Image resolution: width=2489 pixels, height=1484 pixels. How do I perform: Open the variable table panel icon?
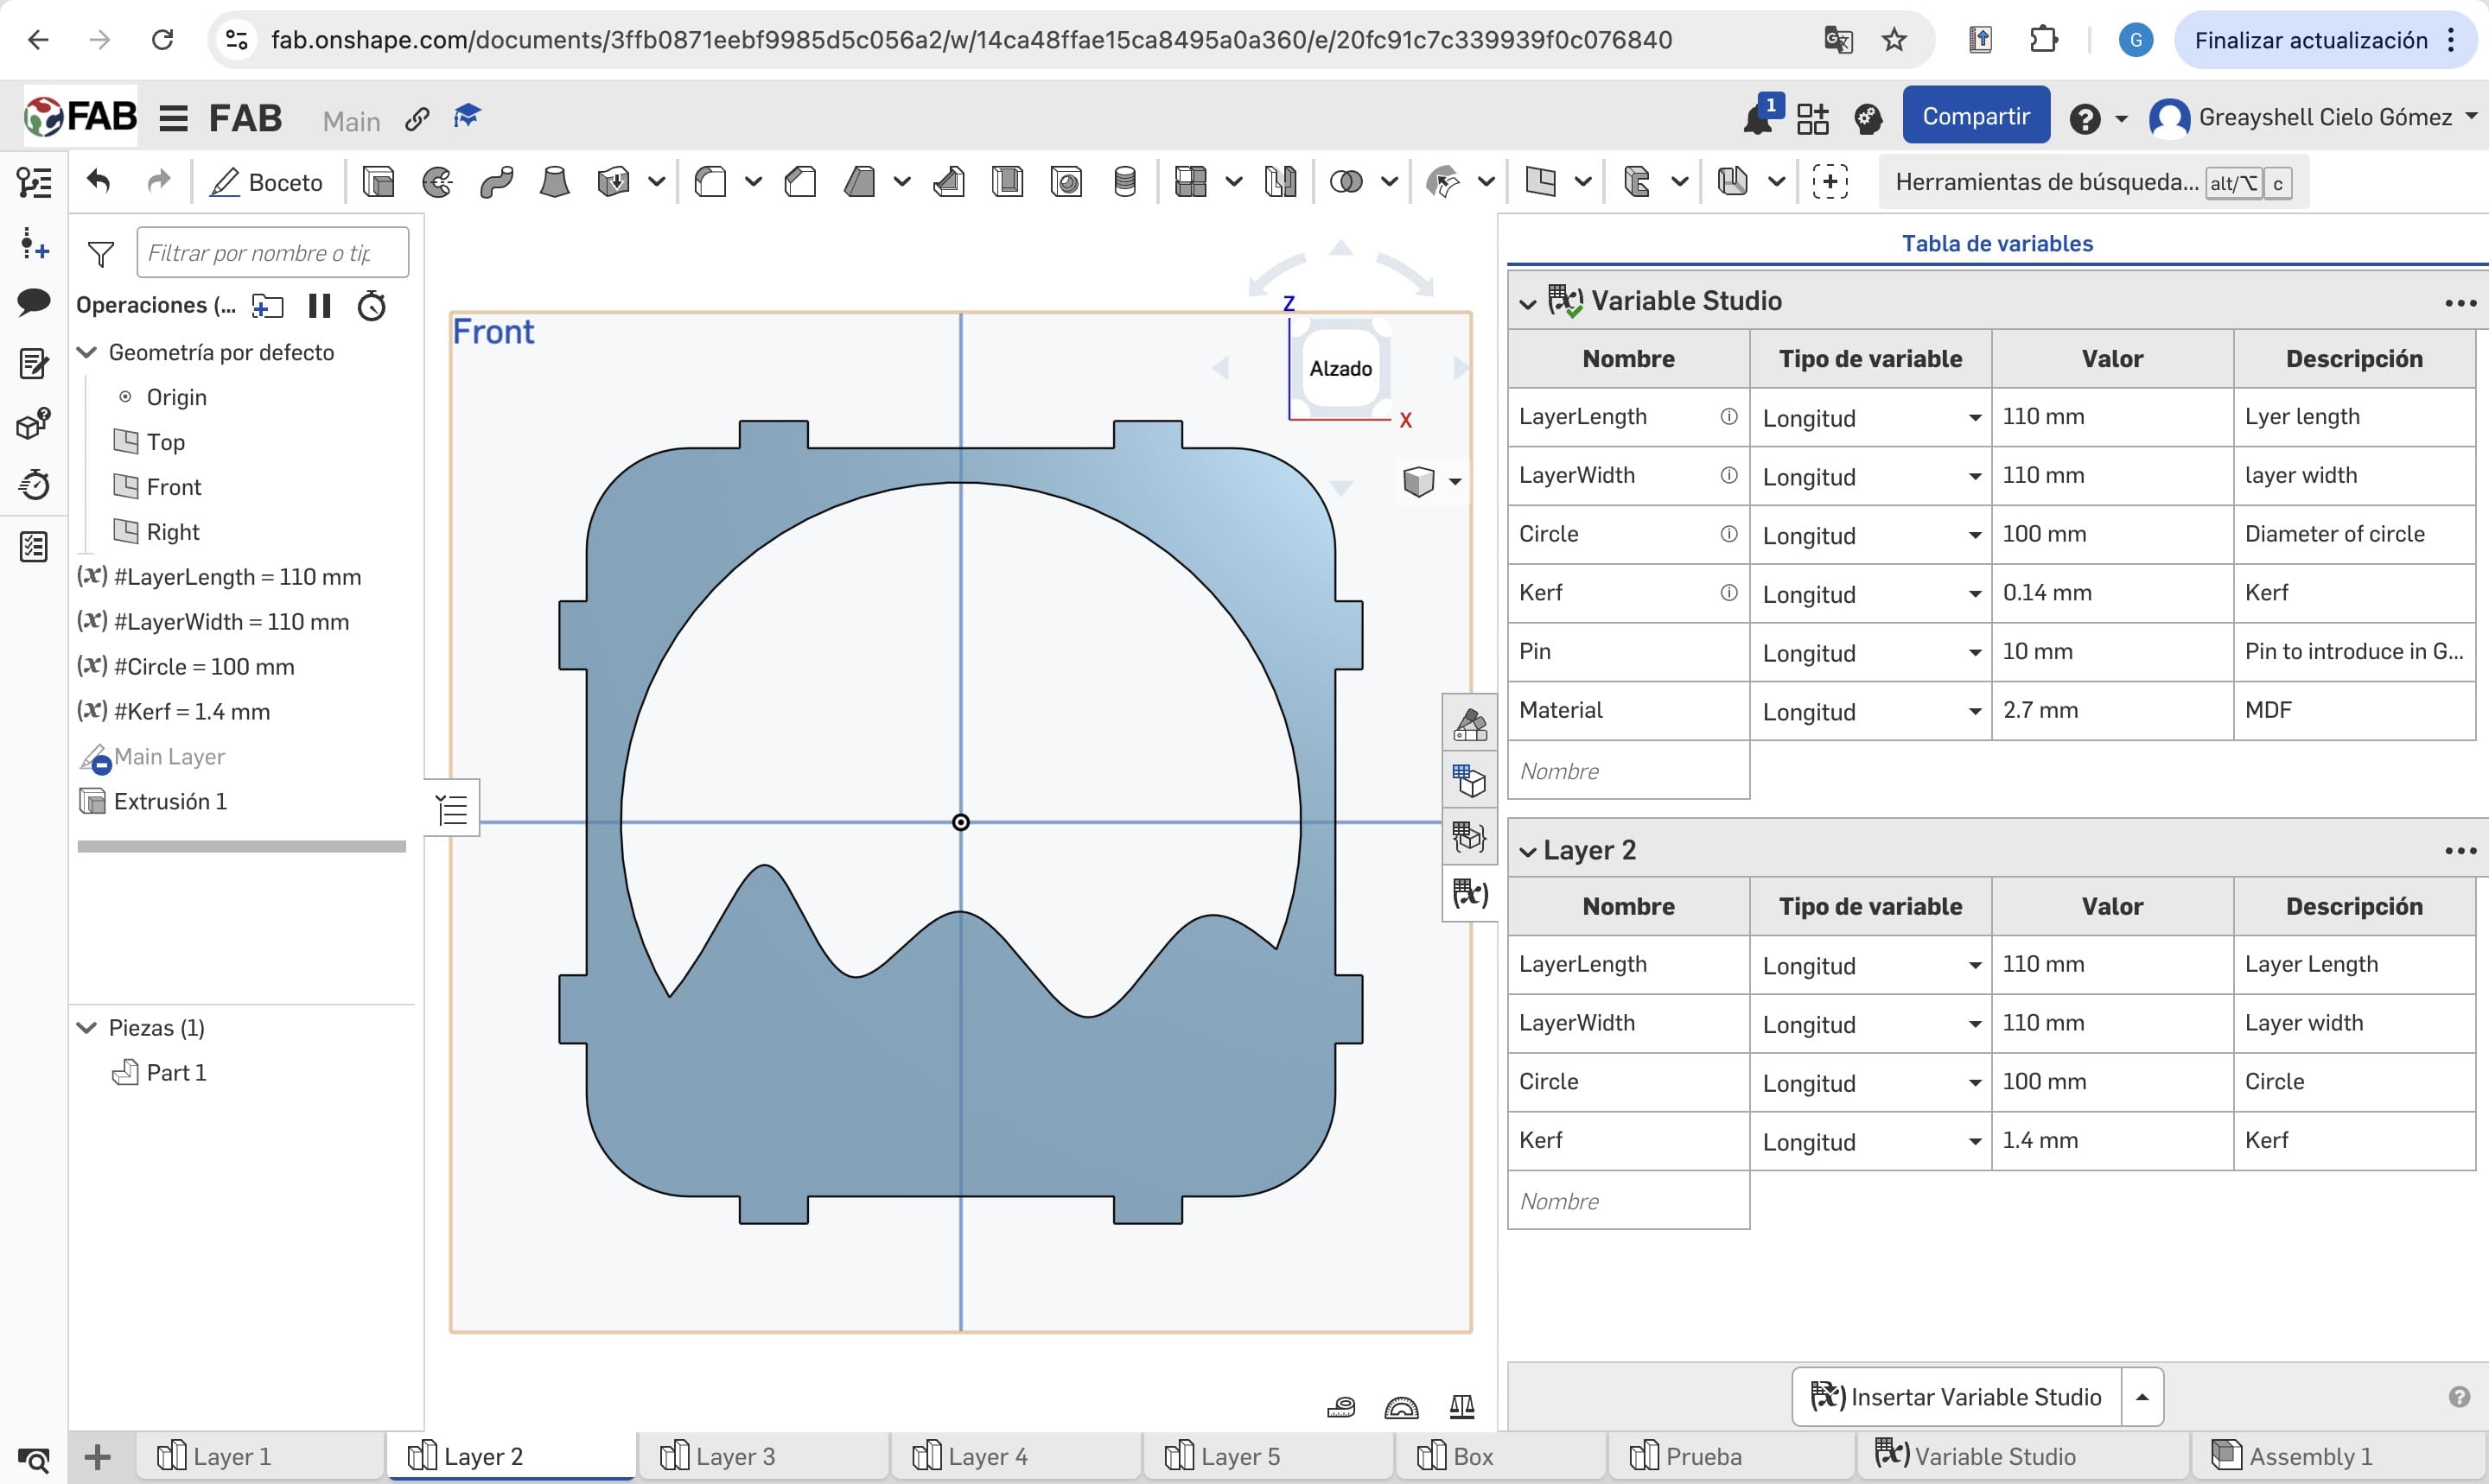[1469, 893]
